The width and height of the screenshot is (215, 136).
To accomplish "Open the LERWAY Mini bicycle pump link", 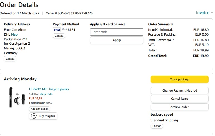I will coord(49,89).
